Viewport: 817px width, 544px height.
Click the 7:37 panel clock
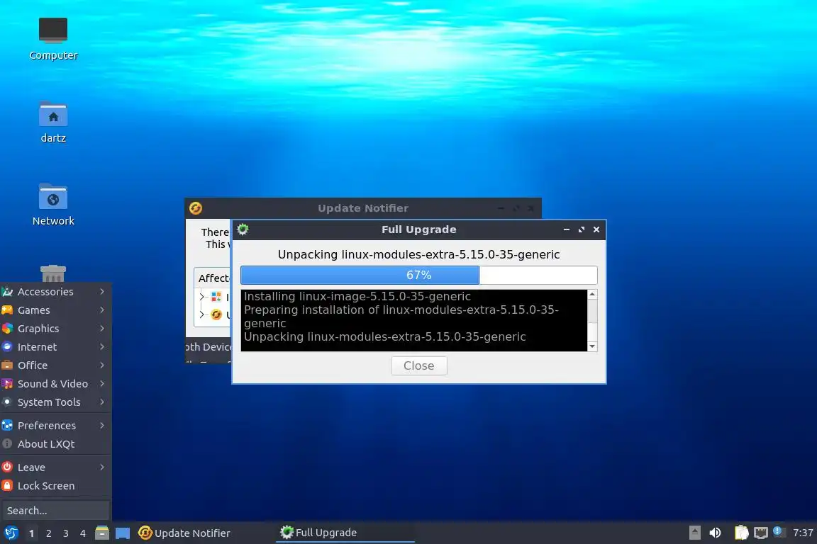tap(803, 533)
